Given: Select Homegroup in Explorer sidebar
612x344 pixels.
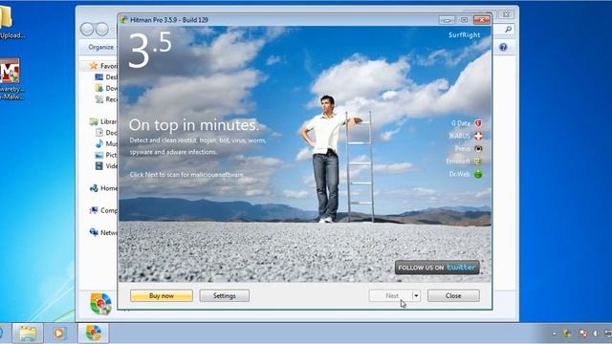Looking at the screenshot, I should tap(103, 188).
